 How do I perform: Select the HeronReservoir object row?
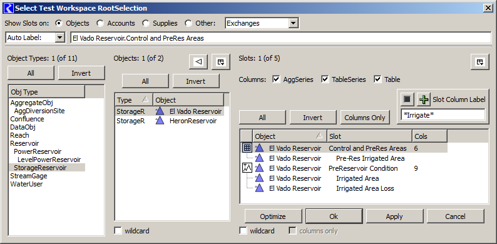tap(170, 121)
